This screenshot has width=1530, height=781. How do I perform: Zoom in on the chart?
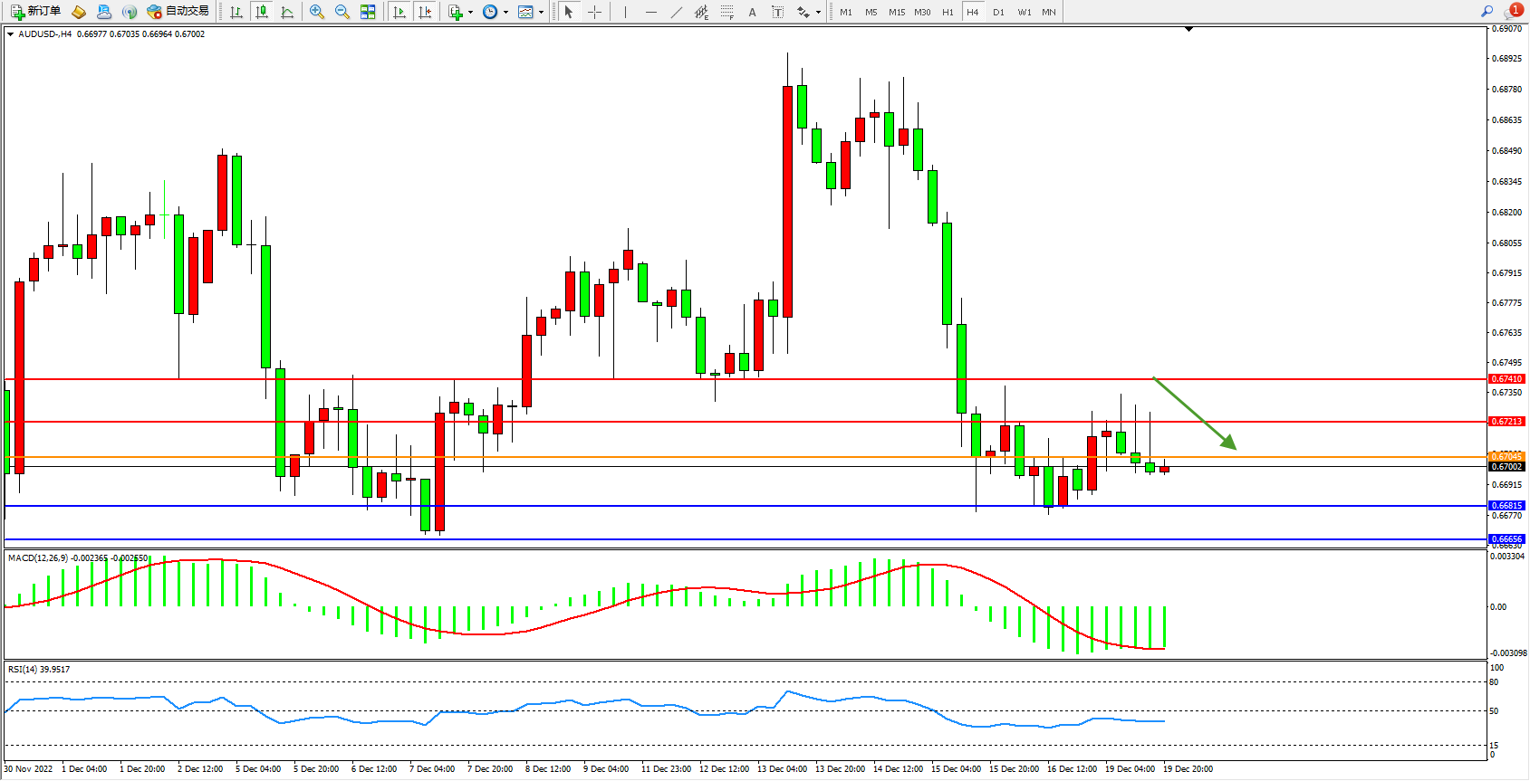pos(317,12)
